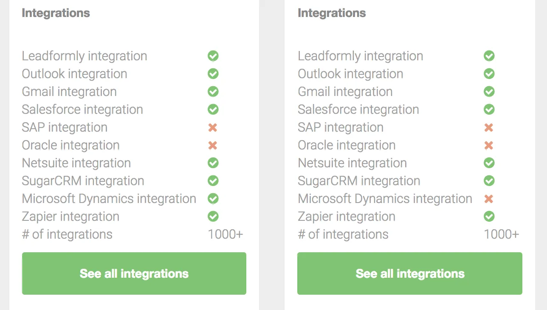Click left card Integrations heading

[56, 13]
